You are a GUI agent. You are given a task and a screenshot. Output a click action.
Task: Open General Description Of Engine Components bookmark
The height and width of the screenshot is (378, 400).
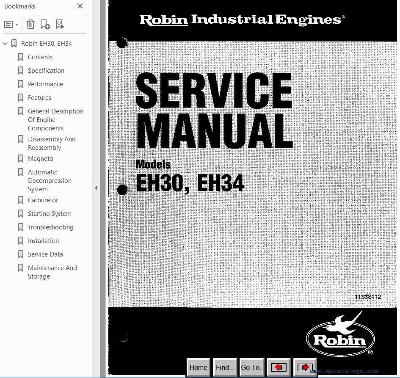[55, 120]
